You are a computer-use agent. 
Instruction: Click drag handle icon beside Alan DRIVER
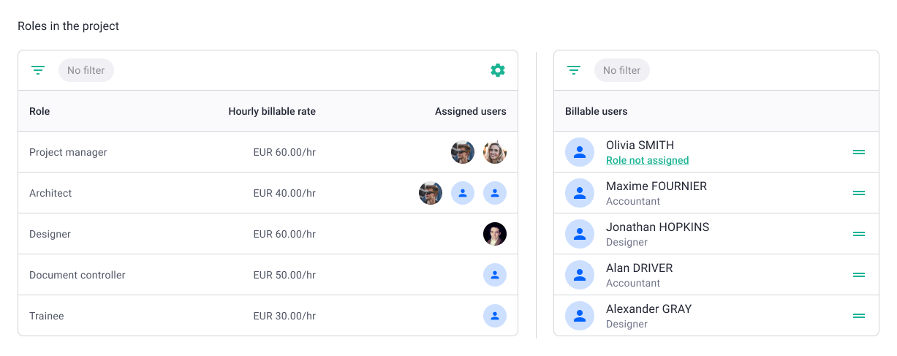[859, 275]
